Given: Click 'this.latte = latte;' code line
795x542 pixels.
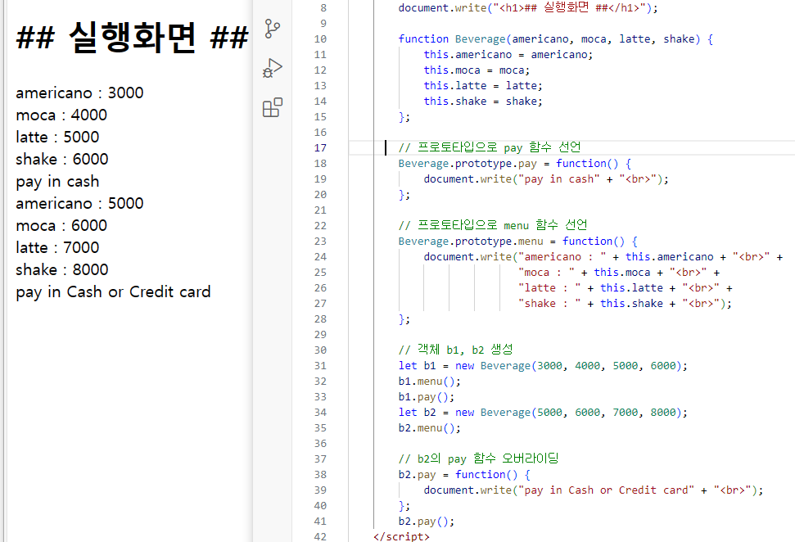Looking at the screenshot, I should [x=483, y=86].
